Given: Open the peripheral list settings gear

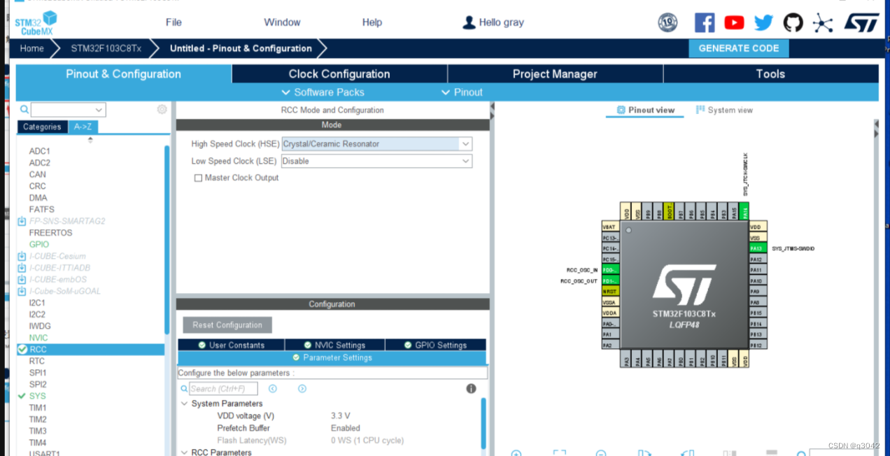Looking at the screenshot, I should 162,109.
